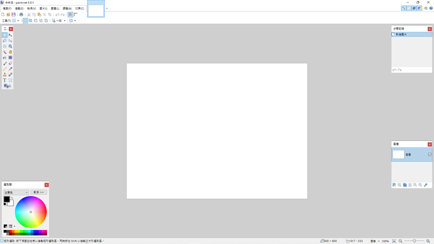Viewport: 434px width, 244px height.
Task: Toggle visibility checkbox of 背景 layer
Action: [x=429, y=155]
